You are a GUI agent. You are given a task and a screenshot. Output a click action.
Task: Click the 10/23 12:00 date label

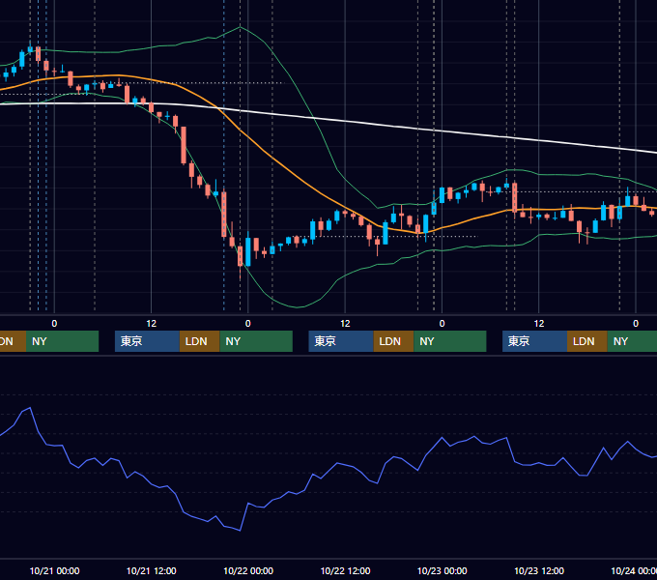click(539, 570)
